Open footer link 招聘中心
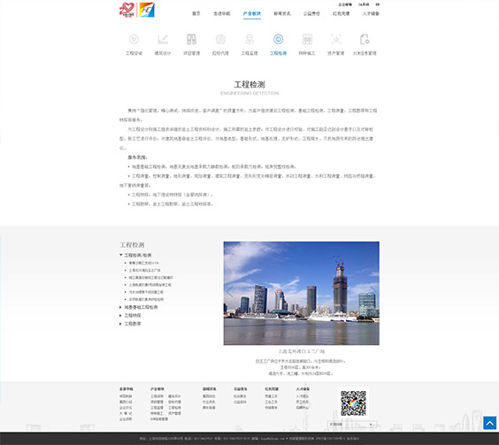 click(303, 408)
